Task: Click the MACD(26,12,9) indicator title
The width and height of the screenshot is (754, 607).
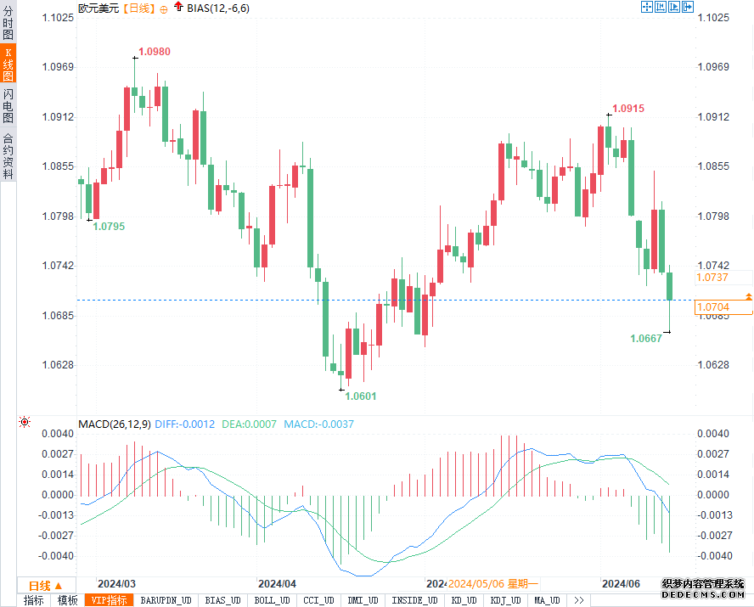Action: pos(115,424)
